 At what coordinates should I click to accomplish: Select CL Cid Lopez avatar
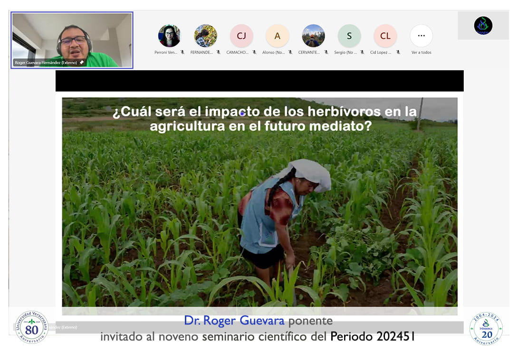pos(385,36)
